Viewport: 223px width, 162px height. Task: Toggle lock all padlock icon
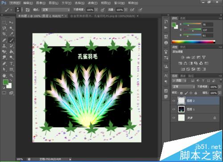(196, 93)
